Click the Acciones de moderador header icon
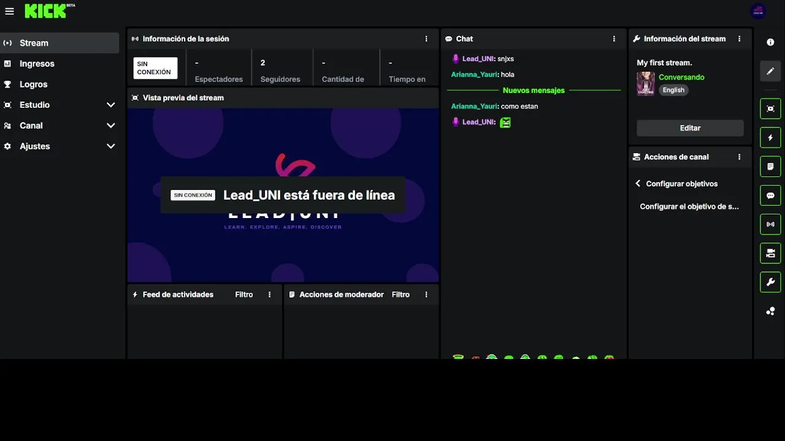785x441 pixels. pos(292,295)
